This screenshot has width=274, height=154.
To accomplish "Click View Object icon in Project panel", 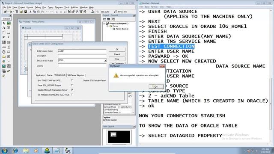I will pyautogui.click(x=108, y=19).
